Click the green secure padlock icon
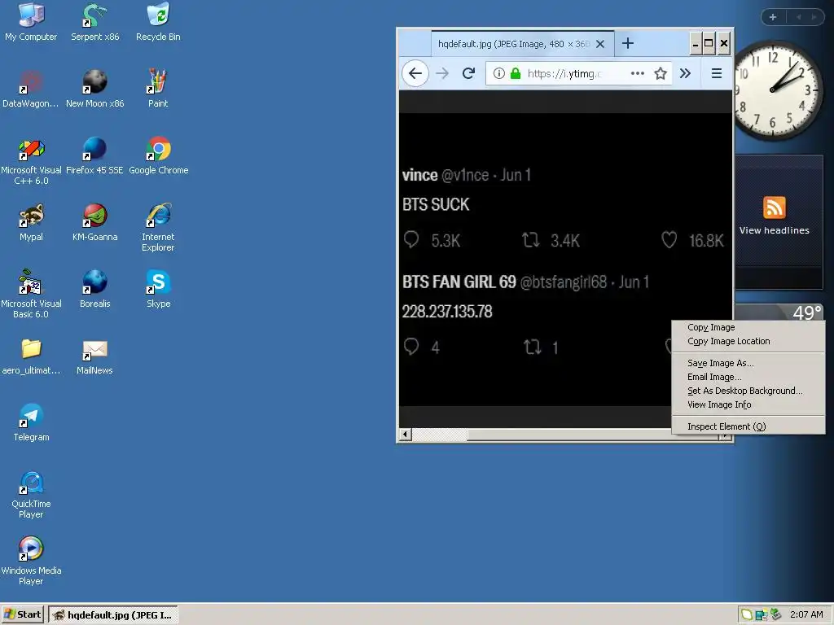Viewport: 834px width, 625px height. point(516,73)
